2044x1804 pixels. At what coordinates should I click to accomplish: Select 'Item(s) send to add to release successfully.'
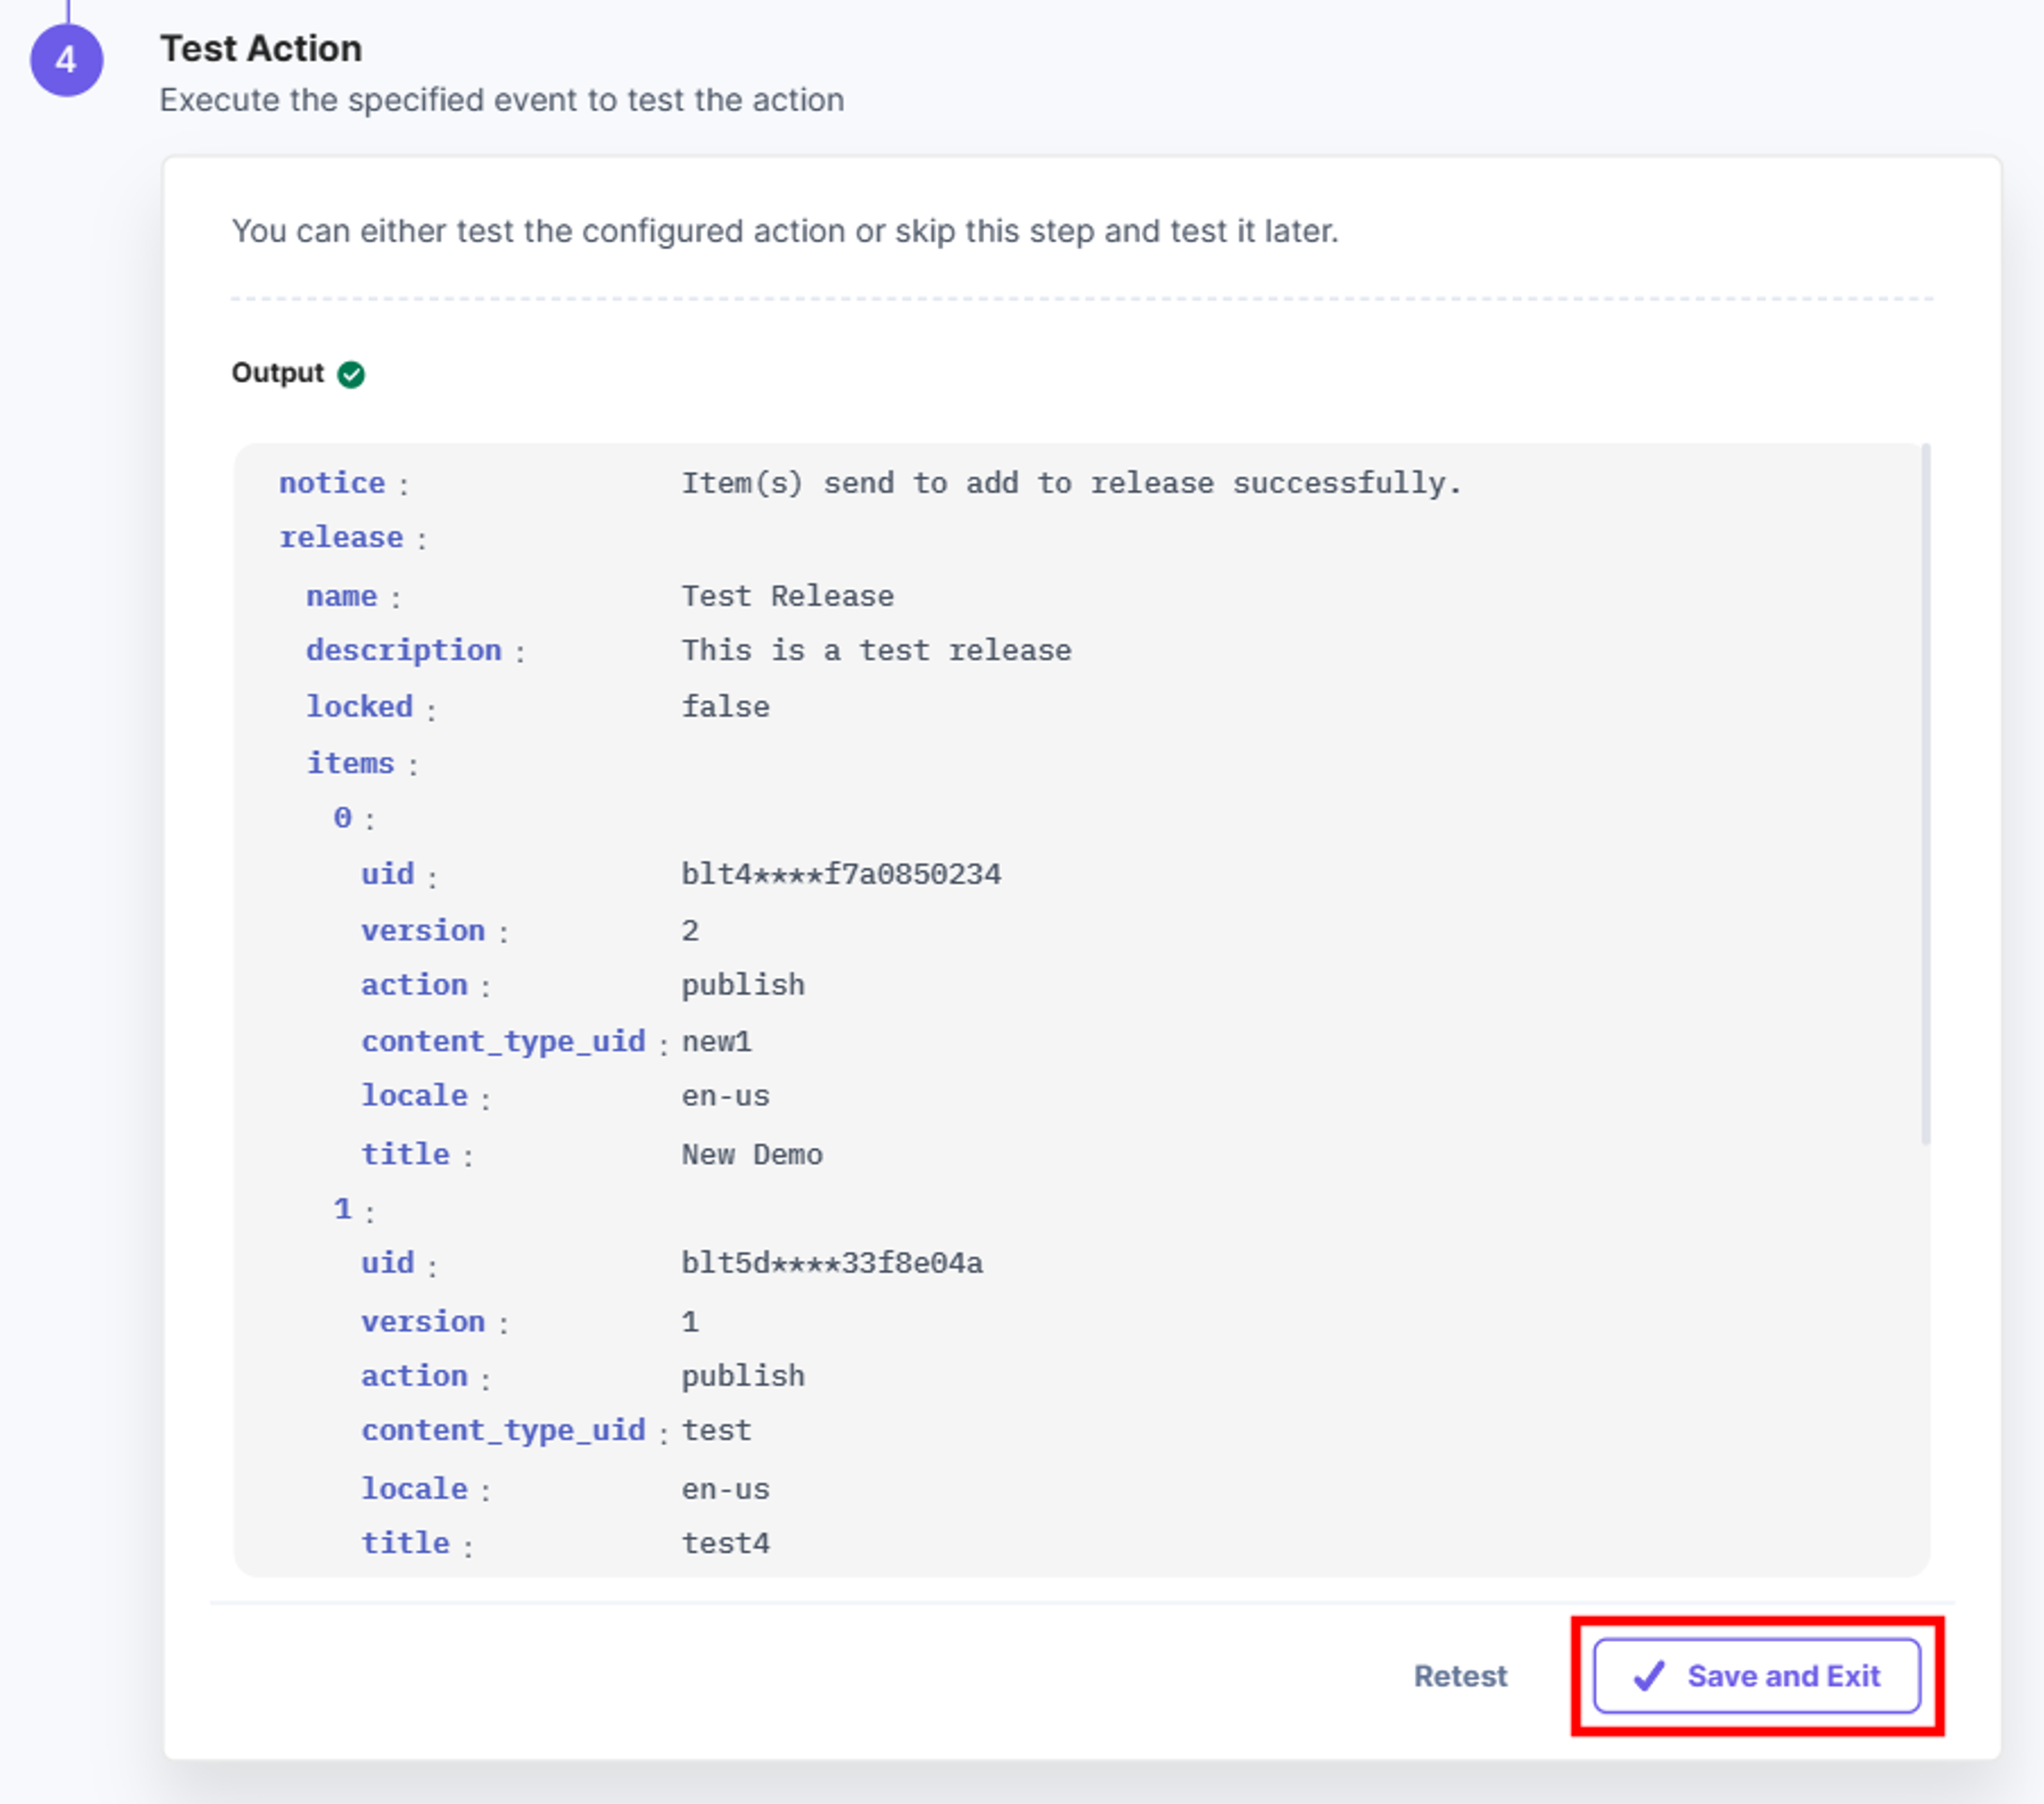coord(1072,484)
